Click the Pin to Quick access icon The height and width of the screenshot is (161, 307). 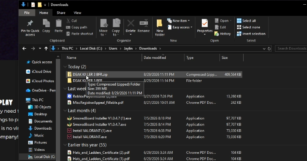pyautogui.click(x=30, y=23)
